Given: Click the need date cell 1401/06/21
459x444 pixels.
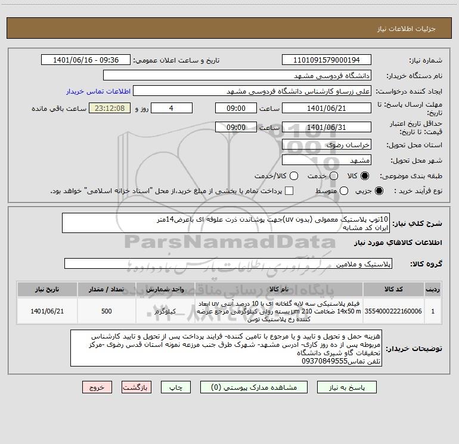Looking at the screenshot, I should point(47,311).
